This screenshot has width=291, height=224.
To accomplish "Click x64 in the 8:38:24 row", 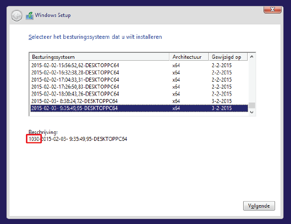I will click(176, 101).
